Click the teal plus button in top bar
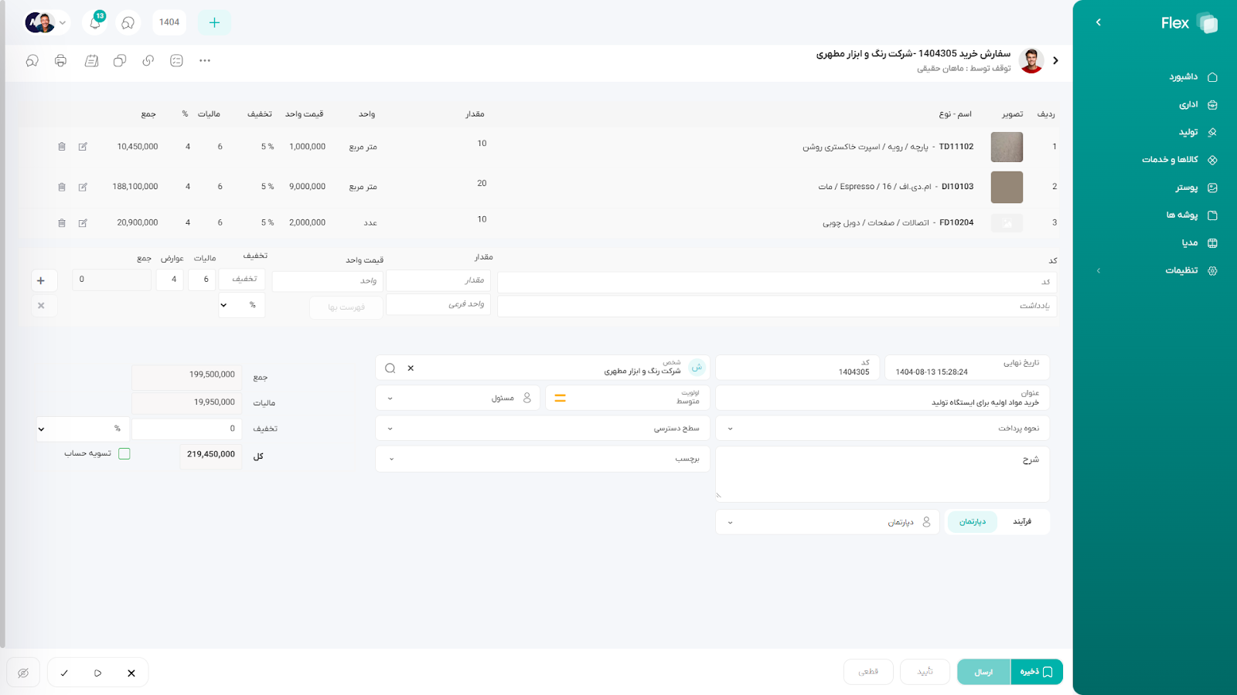 pyautogui.click(x=214, y=22)
